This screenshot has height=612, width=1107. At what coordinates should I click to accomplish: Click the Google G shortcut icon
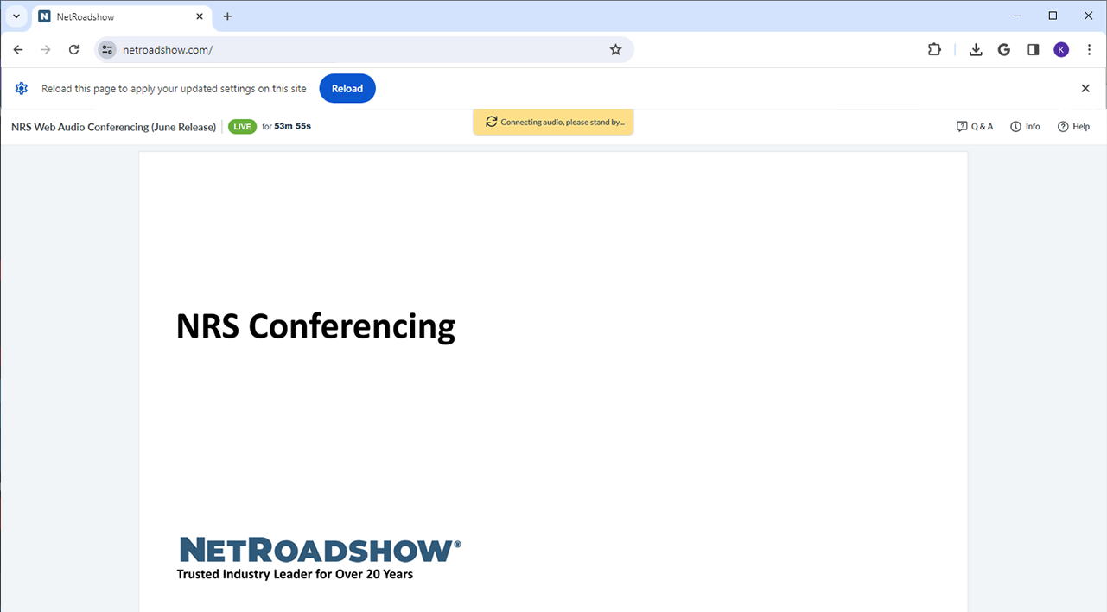(1003, 49)
